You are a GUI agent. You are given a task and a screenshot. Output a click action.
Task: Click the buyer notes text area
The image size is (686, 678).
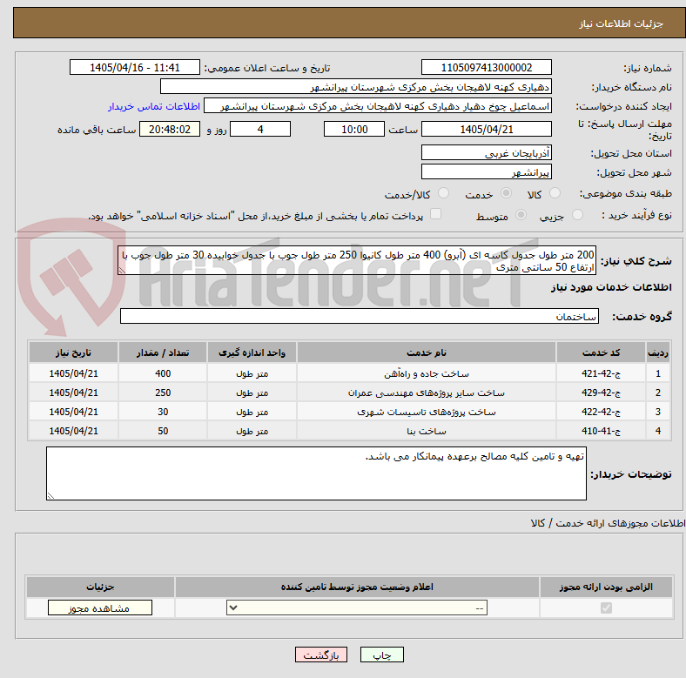pyautogui.click(x=316, y=473)
